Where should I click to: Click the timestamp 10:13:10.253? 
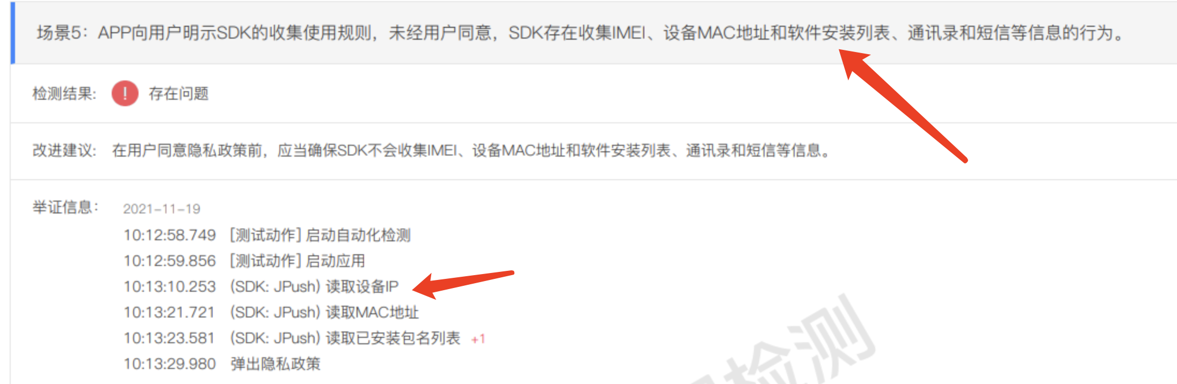(170, 286)
